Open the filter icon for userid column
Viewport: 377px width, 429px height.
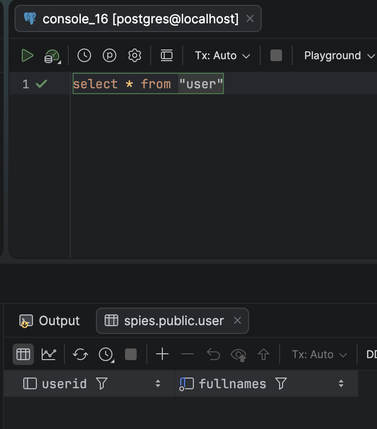point(102,383)
